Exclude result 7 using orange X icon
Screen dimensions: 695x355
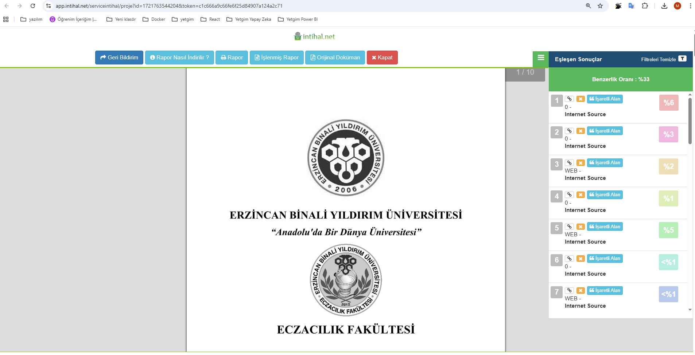[581, 291]
